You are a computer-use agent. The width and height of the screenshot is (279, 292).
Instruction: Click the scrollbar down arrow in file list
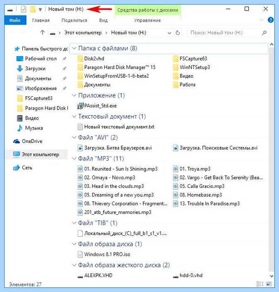coord(272,276)
